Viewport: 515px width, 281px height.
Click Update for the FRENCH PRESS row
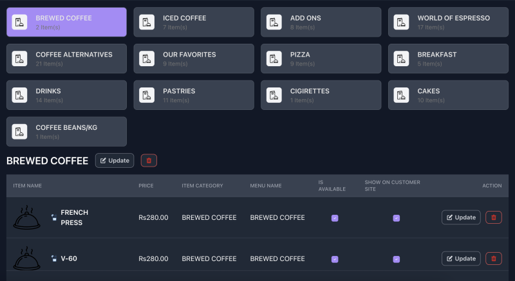(x=461, y=217)
